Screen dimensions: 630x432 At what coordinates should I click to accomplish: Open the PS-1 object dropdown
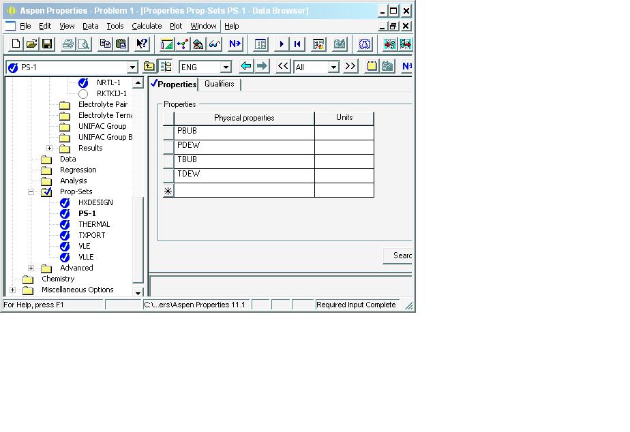coord(132,67)
